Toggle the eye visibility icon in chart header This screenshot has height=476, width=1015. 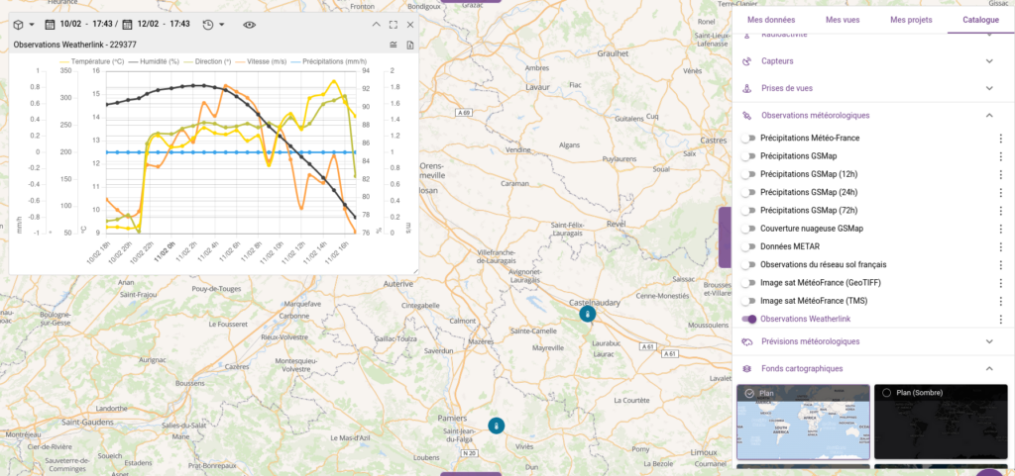[x=250, y=25]
